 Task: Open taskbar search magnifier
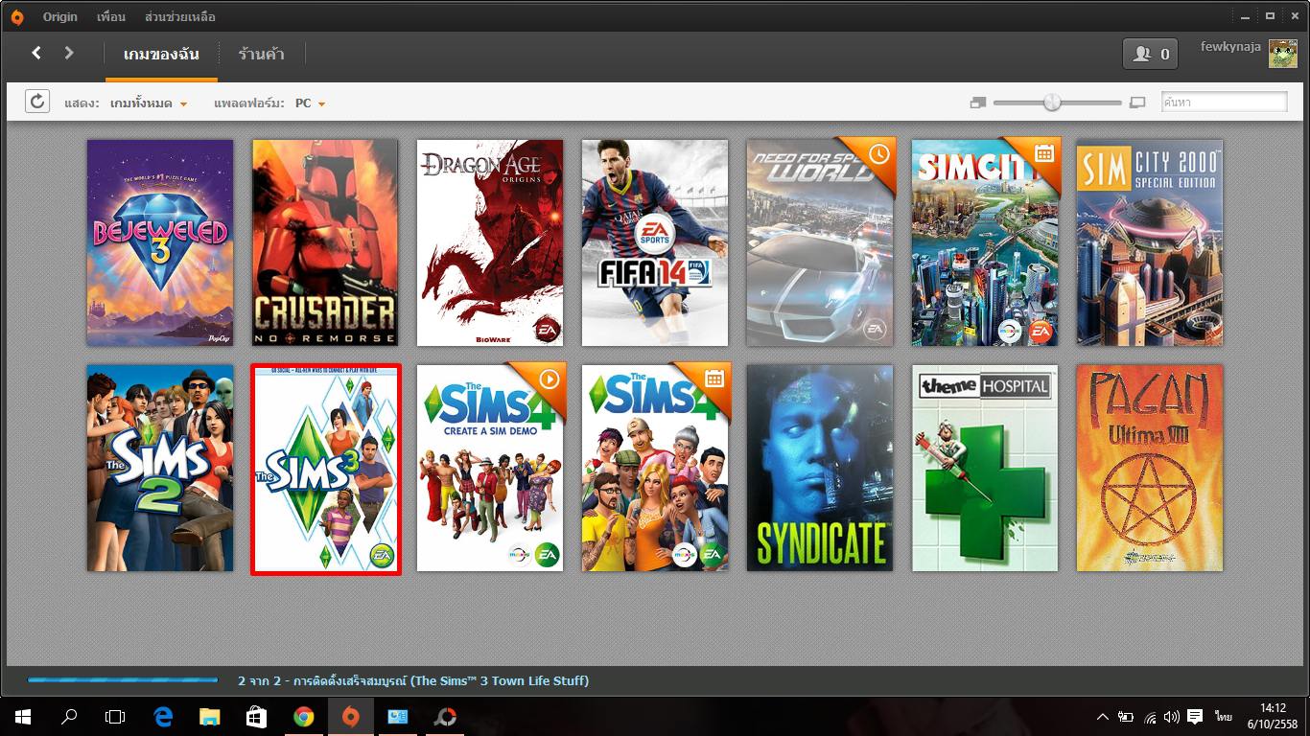point(69,717)
